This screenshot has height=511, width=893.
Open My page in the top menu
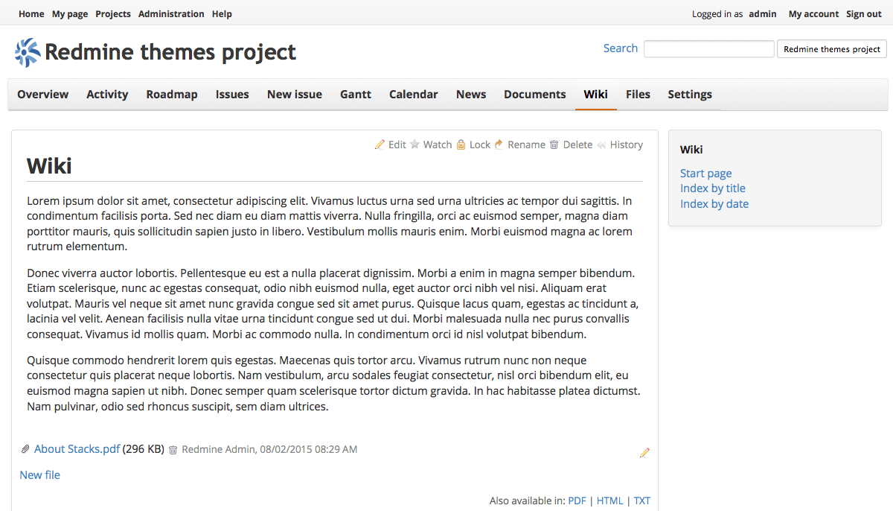tap(70, 14)
